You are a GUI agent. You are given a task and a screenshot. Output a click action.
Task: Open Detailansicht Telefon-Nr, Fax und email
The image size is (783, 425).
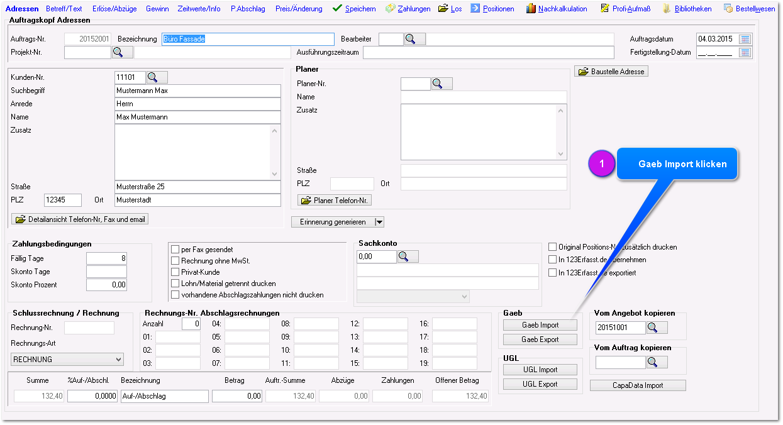80,219
